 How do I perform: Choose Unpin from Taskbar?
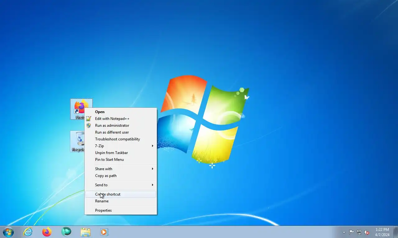[121, 153]
